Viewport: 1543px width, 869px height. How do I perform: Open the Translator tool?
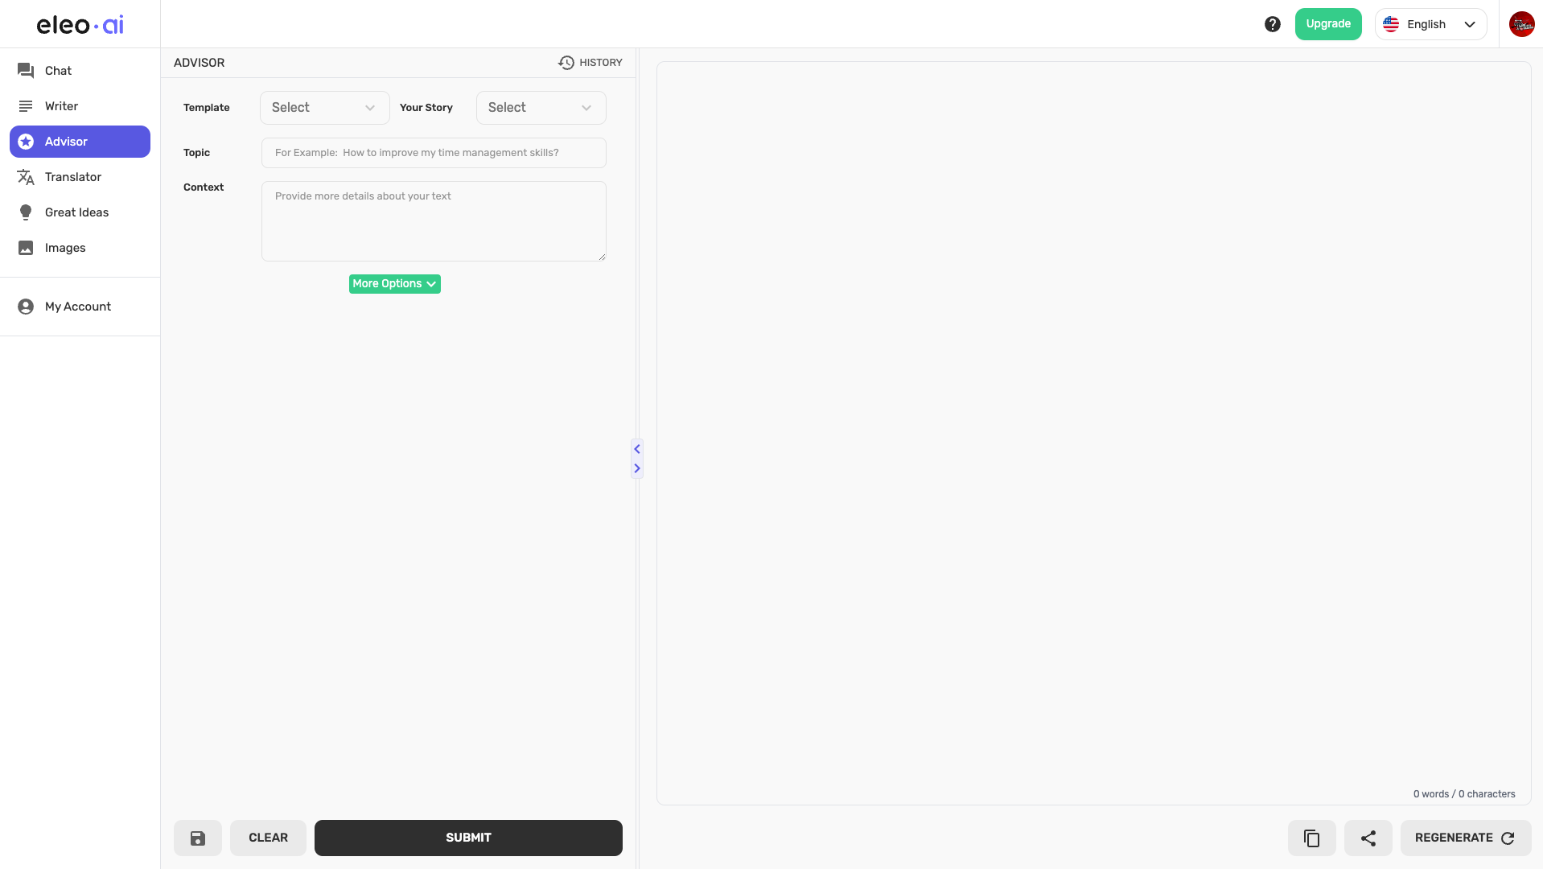tap(73, 176)
